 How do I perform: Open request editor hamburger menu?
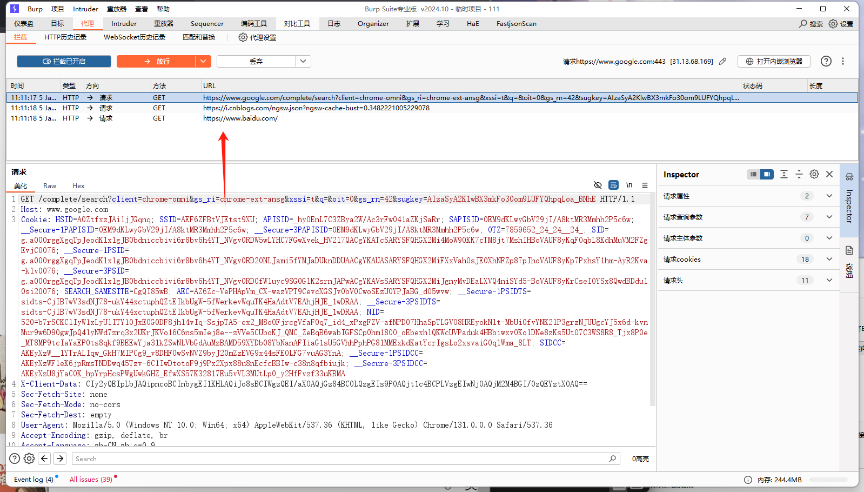click(x=645, y=185)
